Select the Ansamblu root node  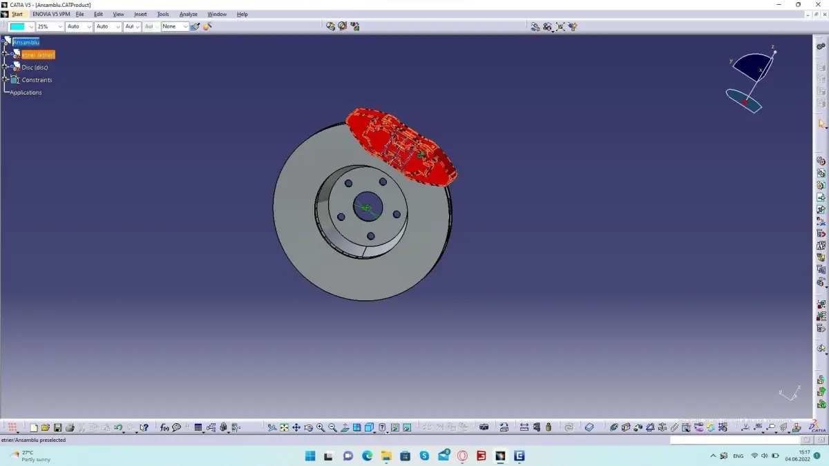click(x=26, y=42)
